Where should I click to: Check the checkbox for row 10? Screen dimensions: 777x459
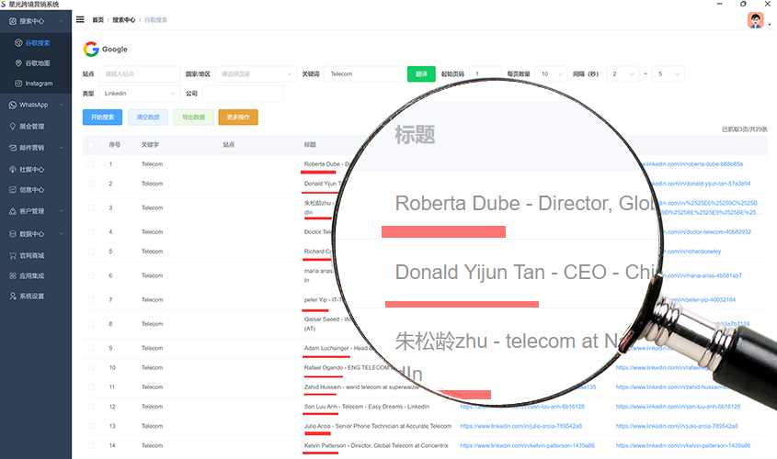91,367
